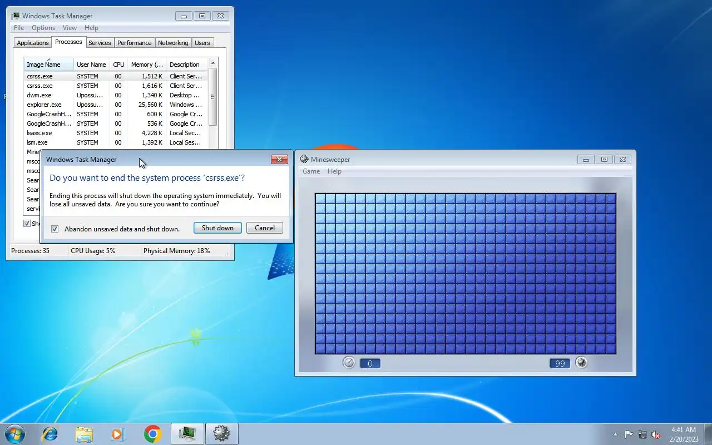Viewport: 712px width, 445px height.
Task: Open Windows Explorer folder icon in taskbar
Action: click(x=84, y=434)
